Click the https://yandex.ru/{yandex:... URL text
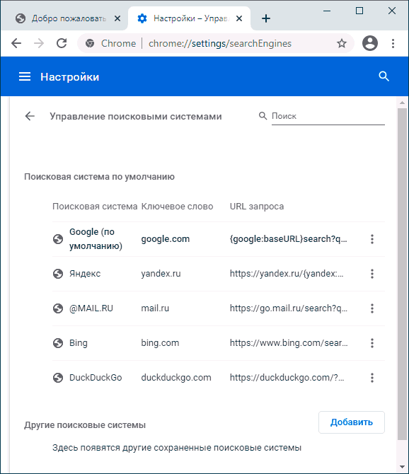409x474 pixels. pos(287,274)
